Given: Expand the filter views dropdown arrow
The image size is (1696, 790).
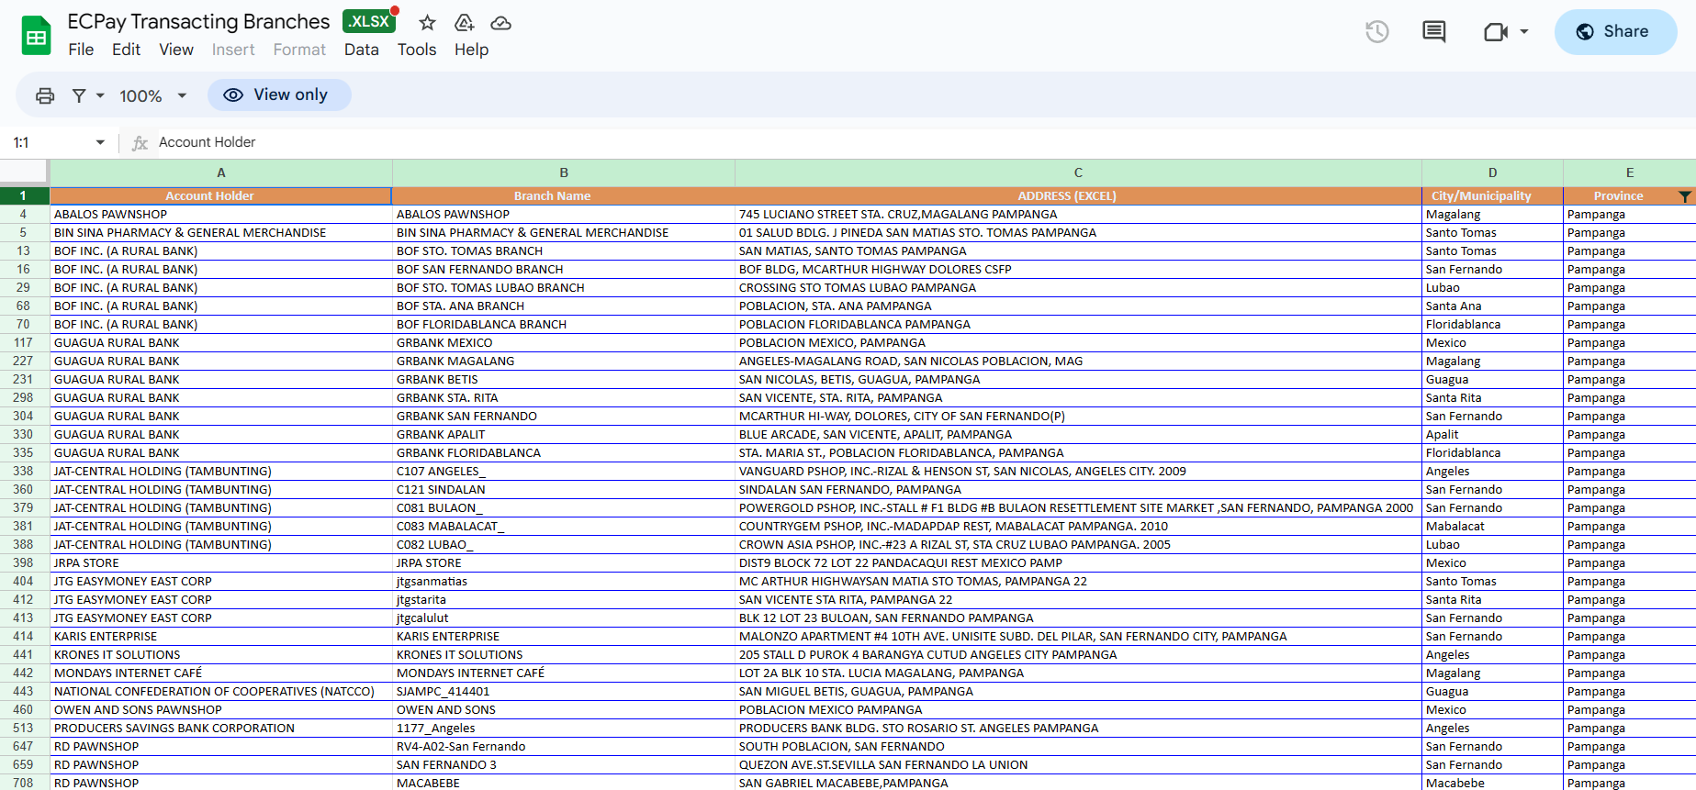Looking at the screenshot, I should (100, 95).
